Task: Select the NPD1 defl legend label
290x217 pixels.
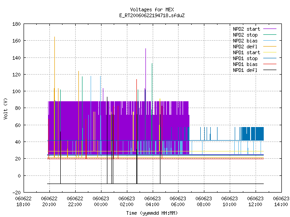Action: coord(245,70)
